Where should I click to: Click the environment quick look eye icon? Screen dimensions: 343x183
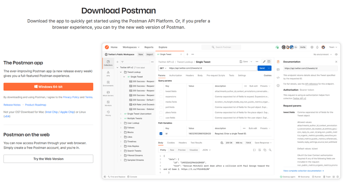tap(336, 54)
